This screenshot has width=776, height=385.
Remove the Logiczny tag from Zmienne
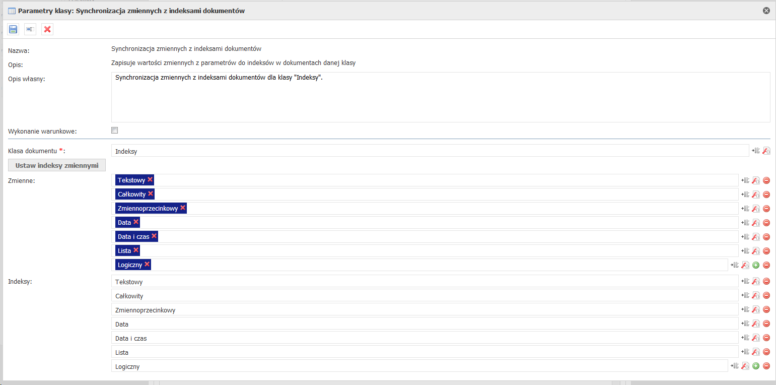point(147,265)
